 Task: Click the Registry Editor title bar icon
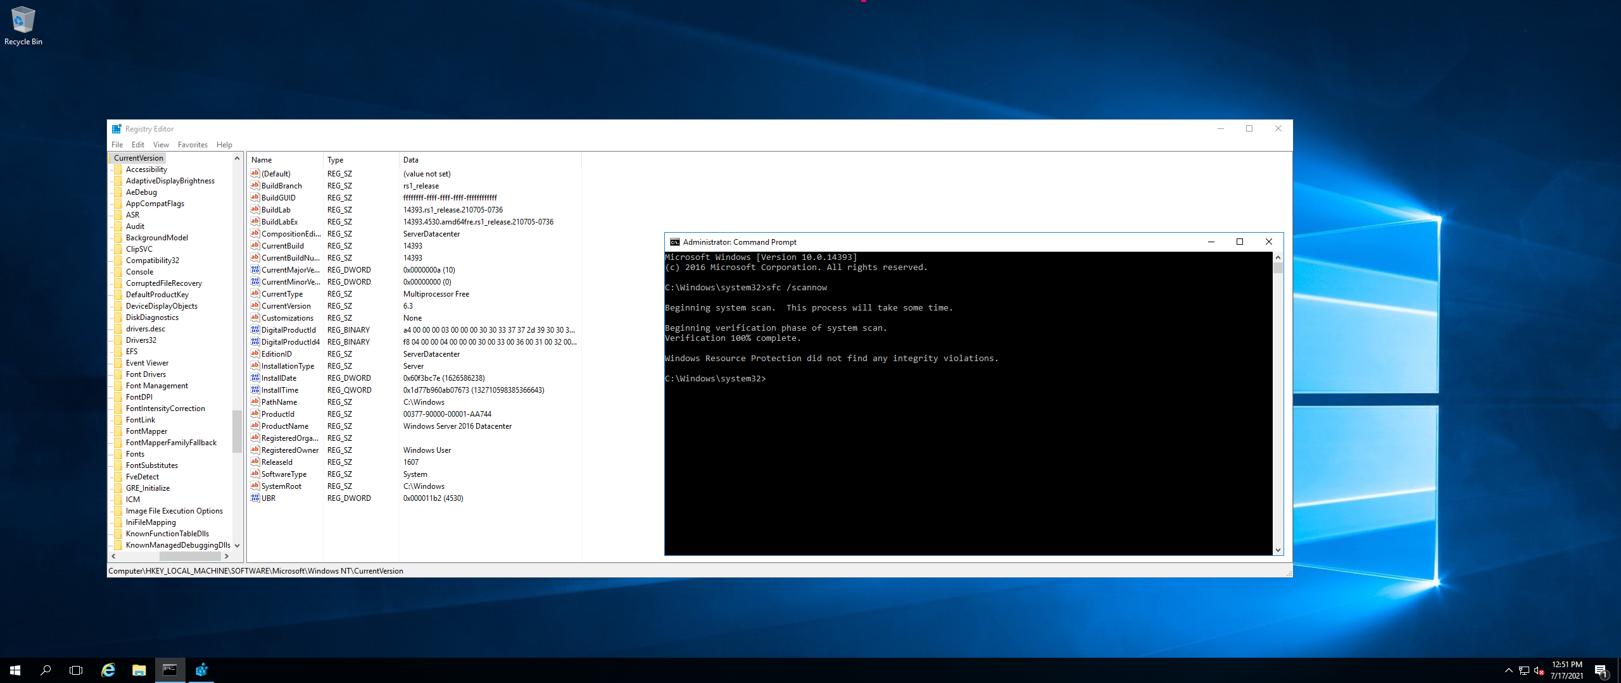click(x=117, y=128)
